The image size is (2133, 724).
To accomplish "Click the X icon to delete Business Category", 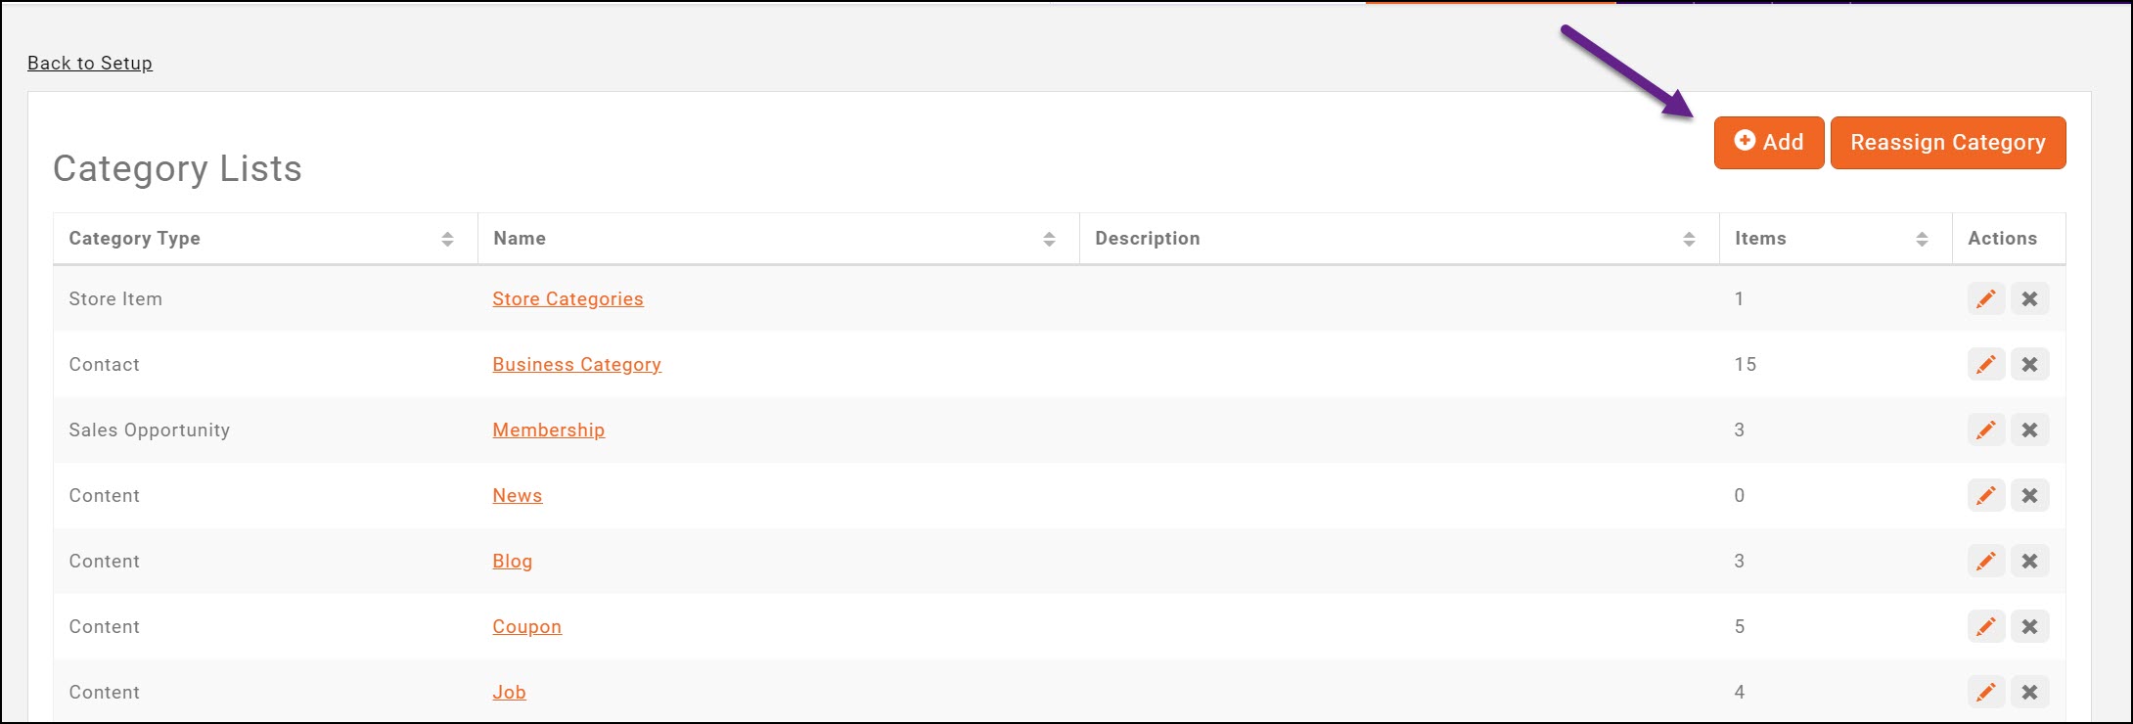I will (2030, 364).
